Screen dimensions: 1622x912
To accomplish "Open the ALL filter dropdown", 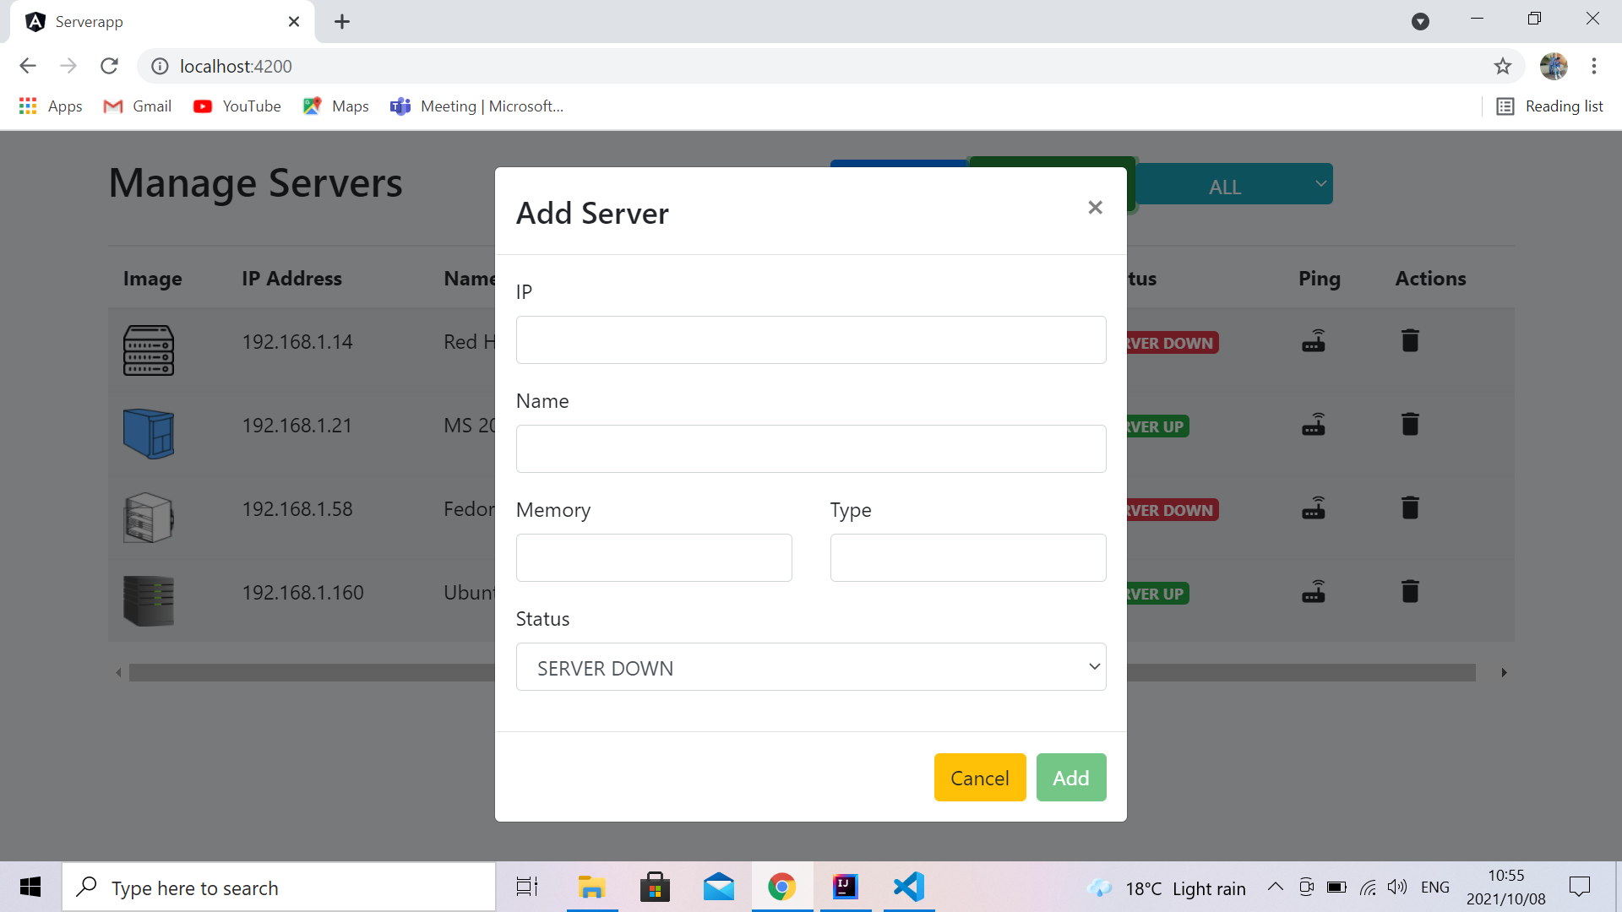I will [1234, 184].
